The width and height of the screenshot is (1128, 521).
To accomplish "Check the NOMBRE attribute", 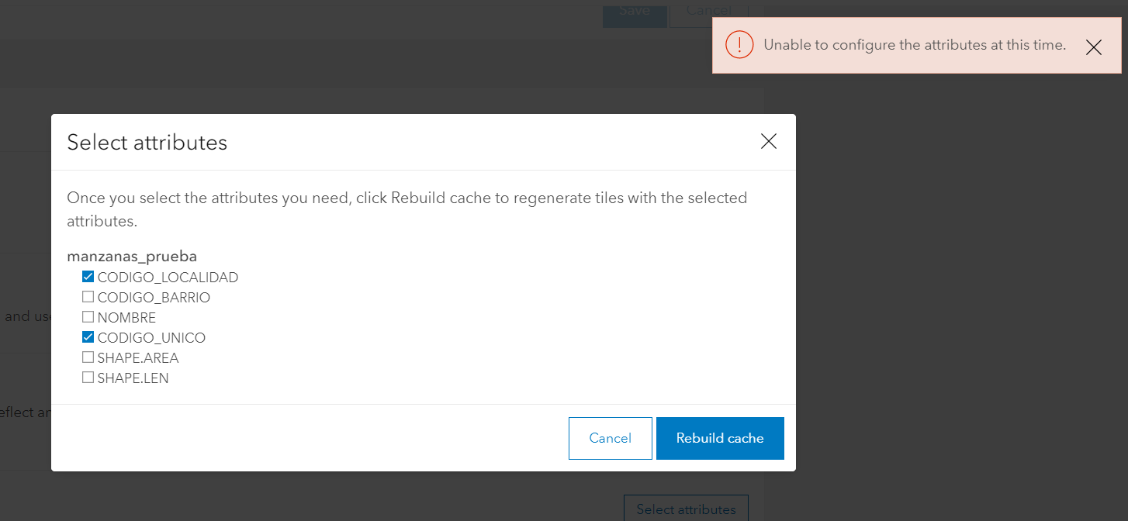I will point(88,316).
